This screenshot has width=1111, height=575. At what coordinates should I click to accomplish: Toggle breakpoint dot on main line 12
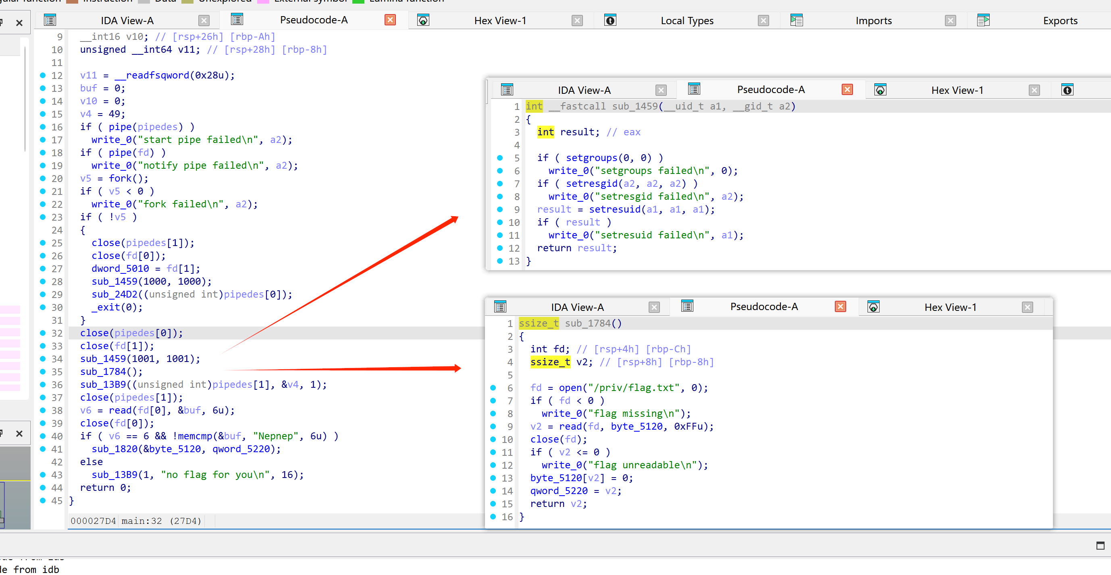pos(43,75)
